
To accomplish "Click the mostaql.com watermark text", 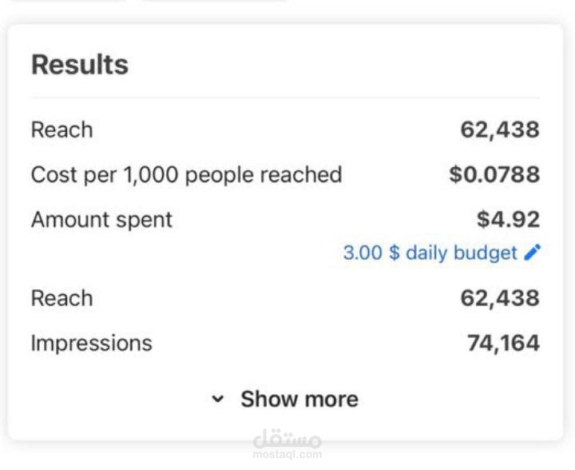I will tap(287, 455).
